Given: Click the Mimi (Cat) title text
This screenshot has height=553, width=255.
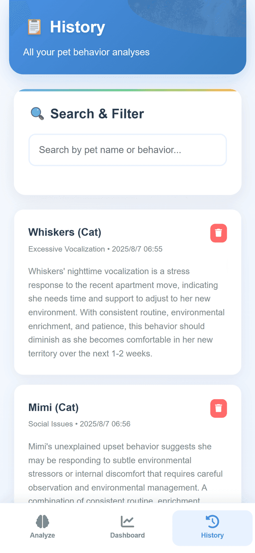Looking at the screenshot, I should point(53,407).
